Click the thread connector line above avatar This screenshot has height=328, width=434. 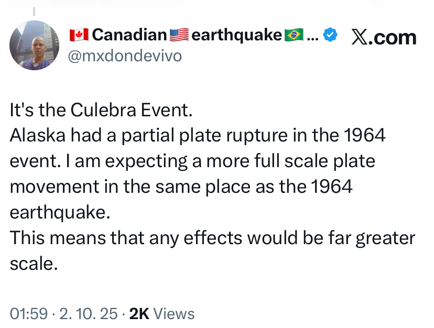click(x=34, y=12)
